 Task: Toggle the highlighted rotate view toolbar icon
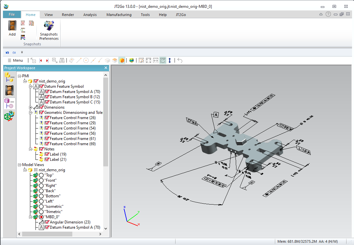pyautogui.click(x=163, y=60)
